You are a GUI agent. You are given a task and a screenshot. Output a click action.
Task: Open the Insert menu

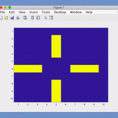coord(34,12)
